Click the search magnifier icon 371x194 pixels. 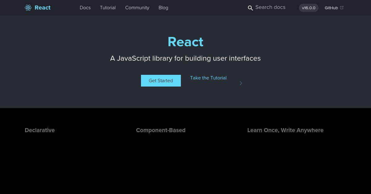pyautogui.click(x=250, y=8)
